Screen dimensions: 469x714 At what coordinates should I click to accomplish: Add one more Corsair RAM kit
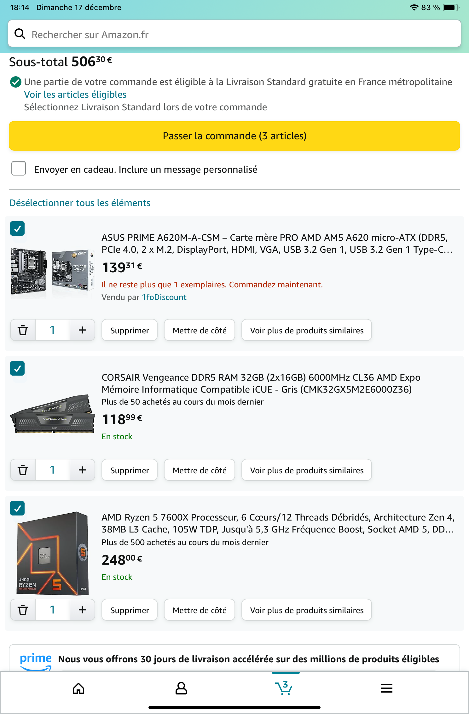click(x=82, y=470)
